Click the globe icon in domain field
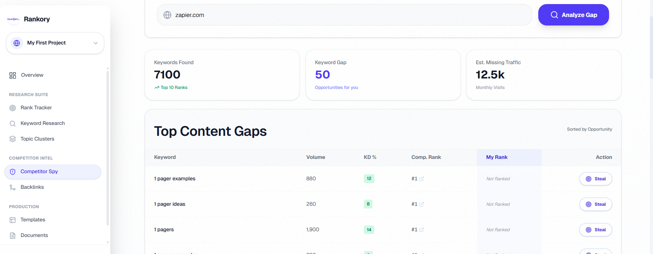Screen dimensions: 653x254 point(167,15)
